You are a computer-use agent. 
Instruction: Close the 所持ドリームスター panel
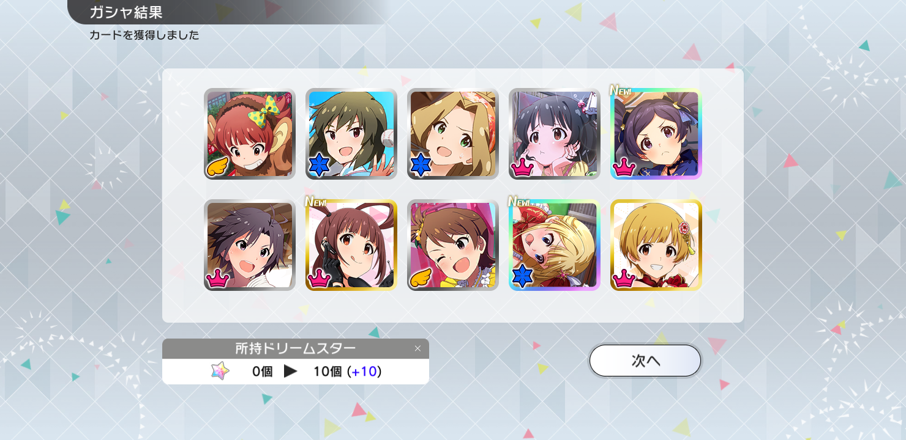(x=417, y=348)
